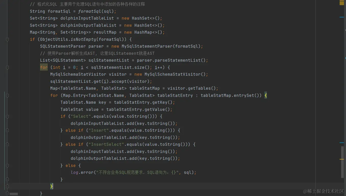This screenshot has width=346, height=196.
Task: Collapse the fold marker beside 'for (Map.Entry<TableStat.Name'
Action: tap(7, 96)
